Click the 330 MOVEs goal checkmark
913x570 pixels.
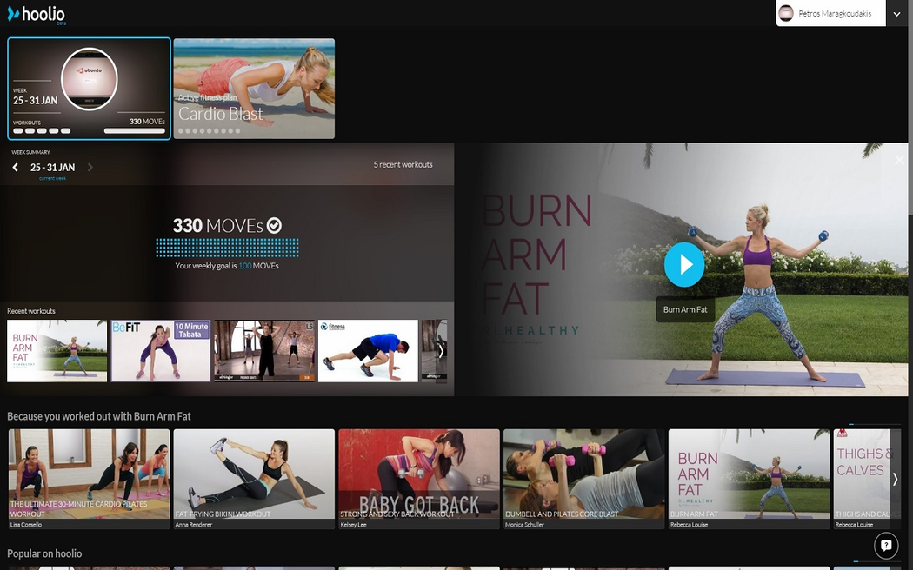point(274,226)
